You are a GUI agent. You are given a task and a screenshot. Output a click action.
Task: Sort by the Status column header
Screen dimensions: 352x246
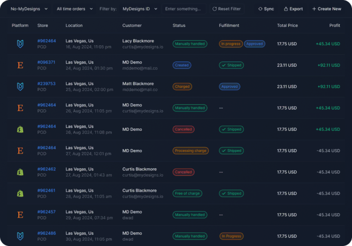tap(179, 26)
